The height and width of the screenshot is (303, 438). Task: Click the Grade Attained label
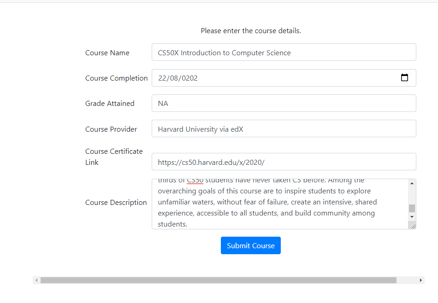110,104
